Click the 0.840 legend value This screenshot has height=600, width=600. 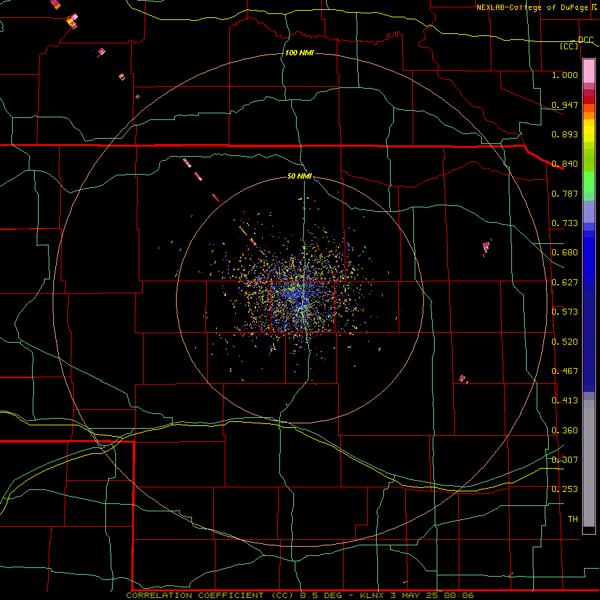point(565,164)
